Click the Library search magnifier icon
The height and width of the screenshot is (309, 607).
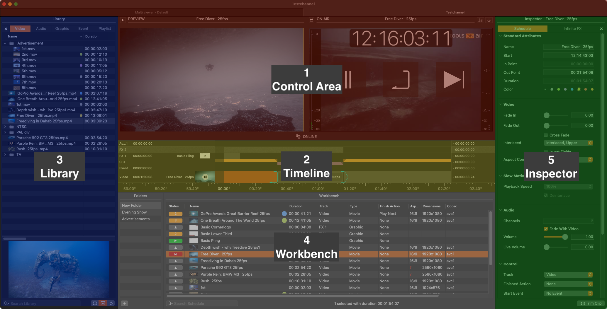click(x=6, y=303)
